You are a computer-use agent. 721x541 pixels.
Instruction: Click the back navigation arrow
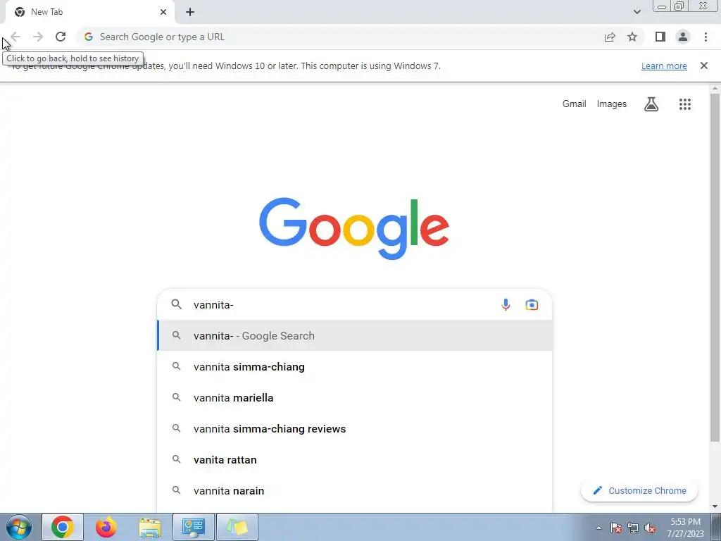tap(15, 37)
